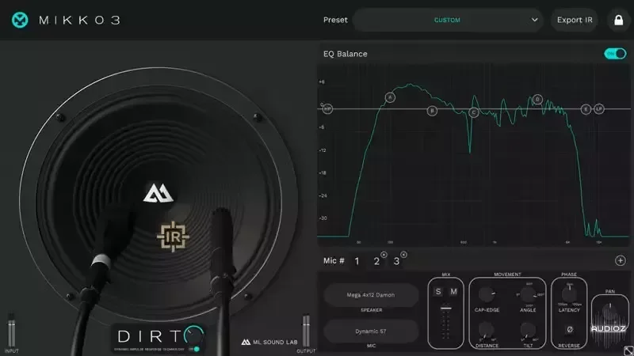Open the Speaker selector Mega 4x12 Damon
Screen dimensions: 634x356
[371, 295]
